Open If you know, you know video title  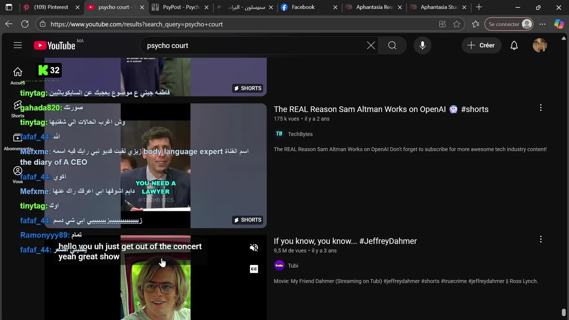345,241
